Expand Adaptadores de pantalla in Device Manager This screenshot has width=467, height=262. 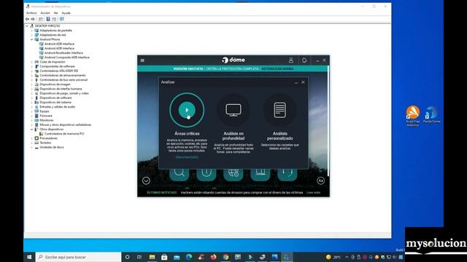(32, 31)
